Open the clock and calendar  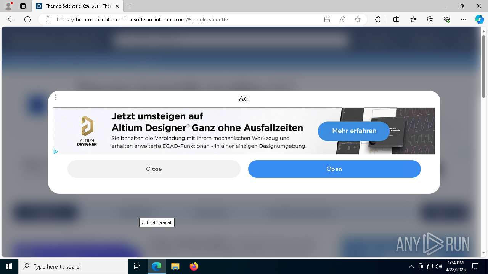(x=456, y=266)
